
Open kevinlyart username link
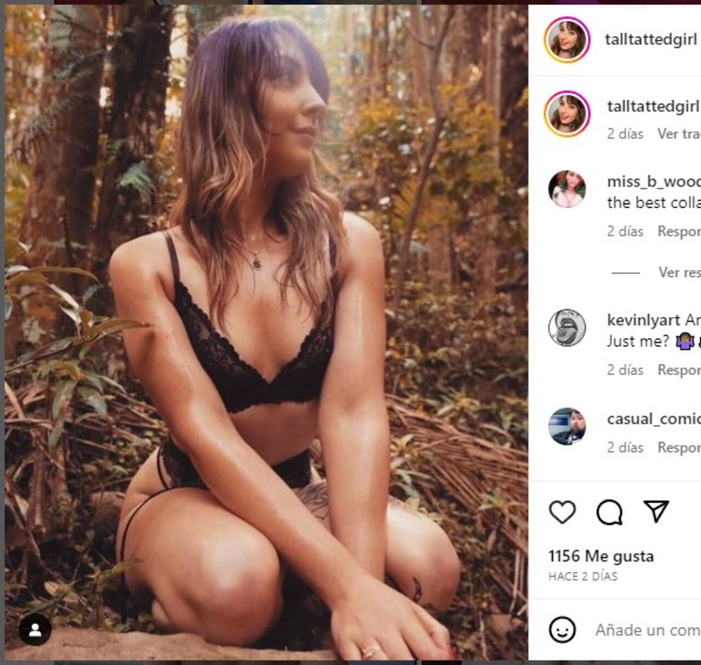[x=643, y=320]
